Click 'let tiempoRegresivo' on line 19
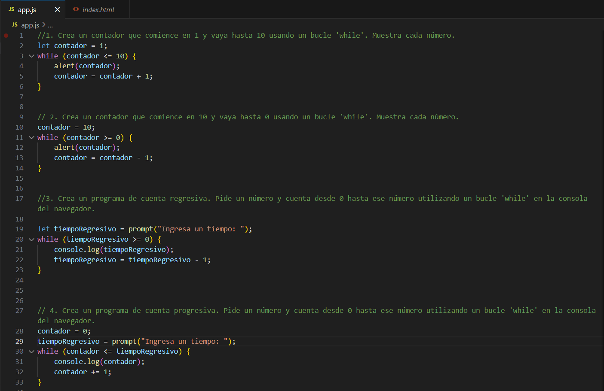604x391 pixels. (x=77, y=229)
